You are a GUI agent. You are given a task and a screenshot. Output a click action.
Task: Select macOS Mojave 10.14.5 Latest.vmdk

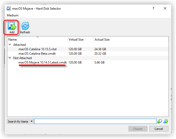point(42,62)
